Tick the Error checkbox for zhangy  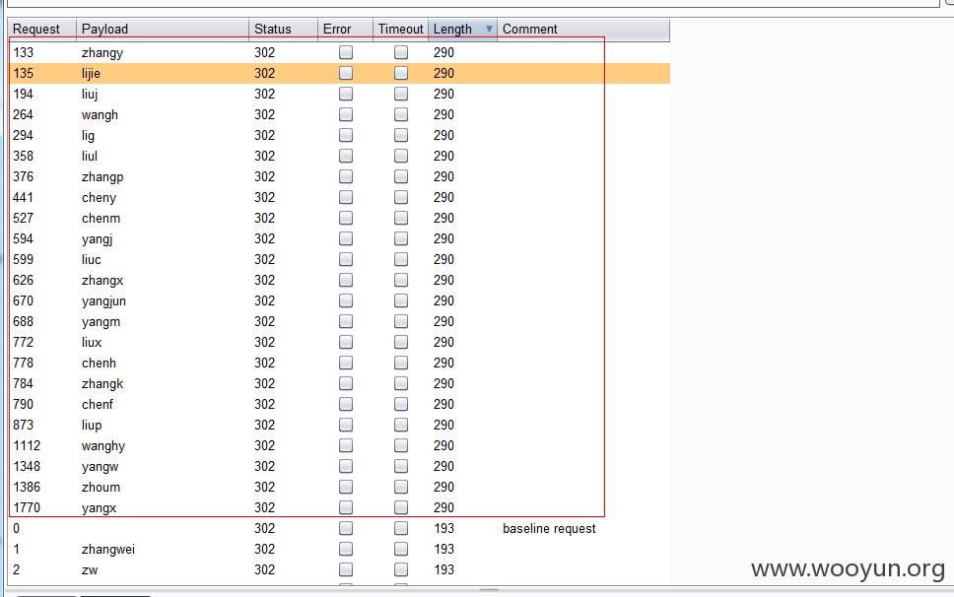[x=346, y=52]
